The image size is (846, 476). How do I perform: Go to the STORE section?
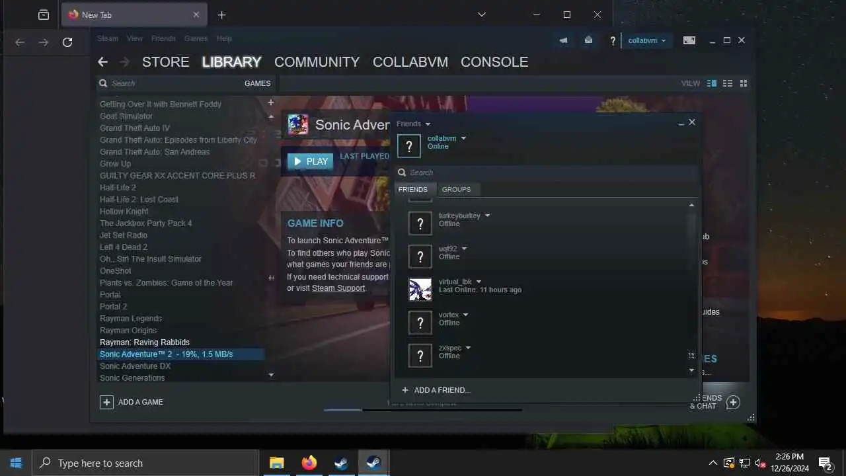[166, 61]
